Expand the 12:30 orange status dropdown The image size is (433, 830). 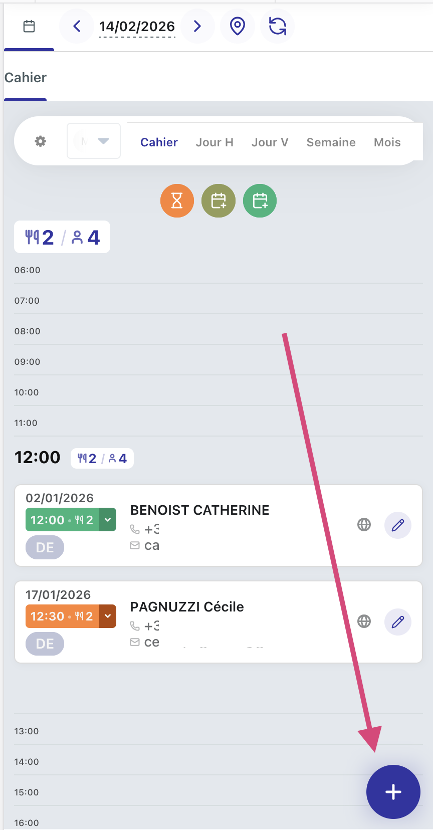point(108,616)
